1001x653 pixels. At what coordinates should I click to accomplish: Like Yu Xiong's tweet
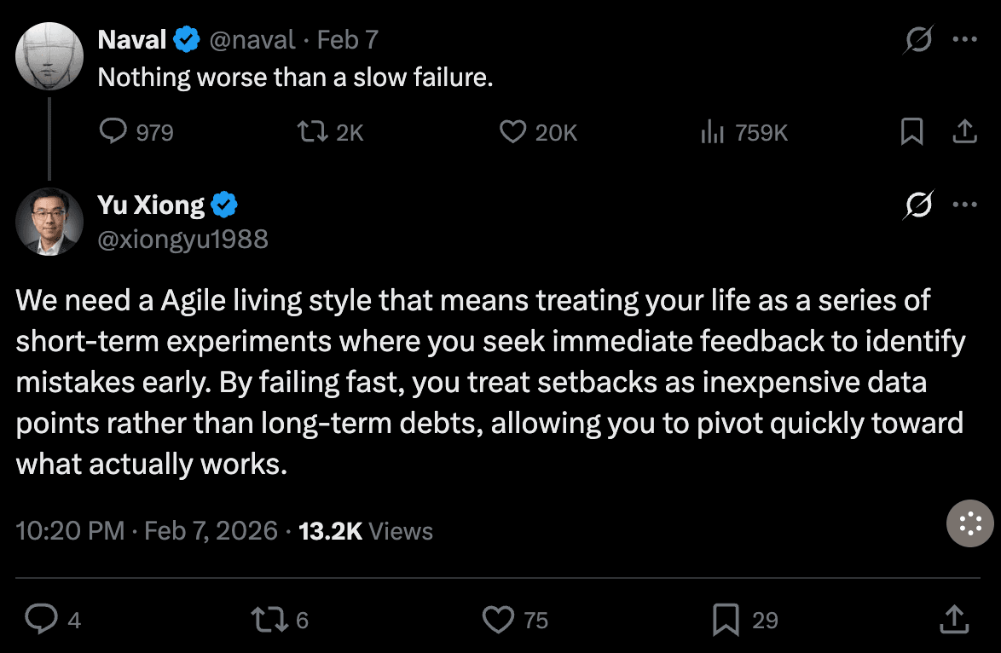pos(498,620)
